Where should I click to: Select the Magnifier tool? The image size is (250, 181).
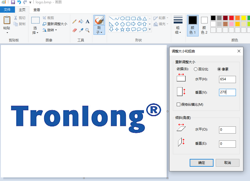pyautogui.click(x=87, y=30)
